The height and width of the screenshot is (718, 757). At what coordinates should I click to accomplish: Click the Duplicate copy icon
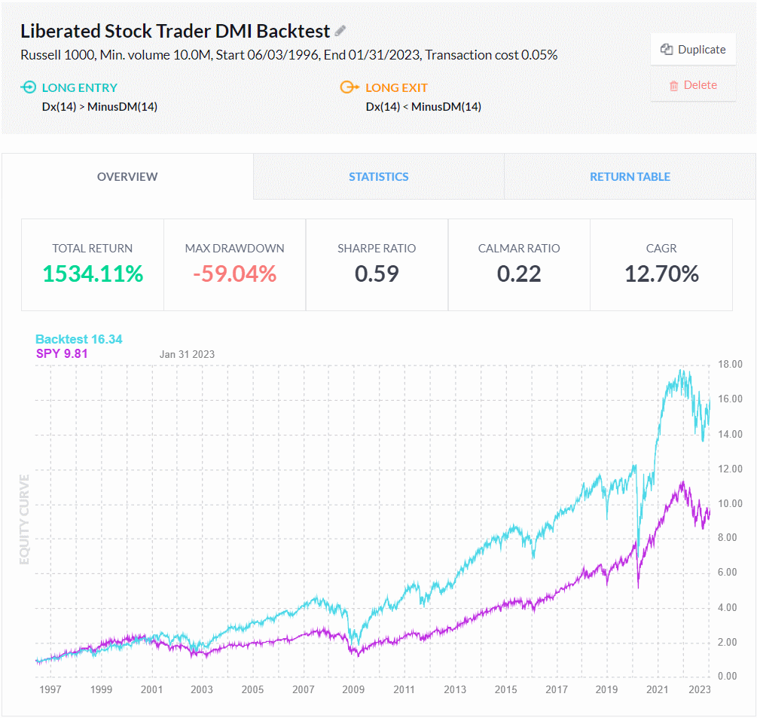coord(666,47)
